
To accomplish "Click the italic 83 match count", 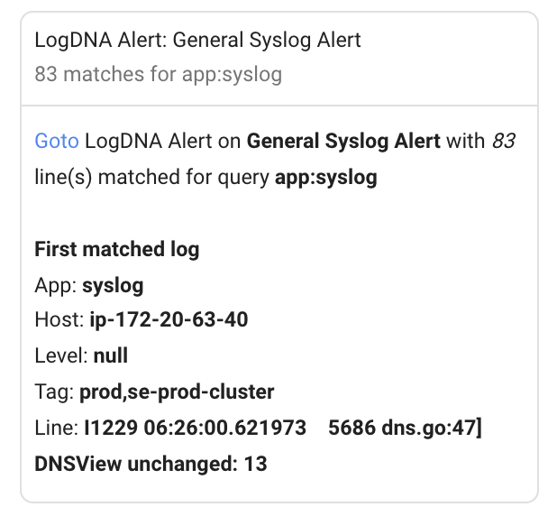I will pos(504,142).
